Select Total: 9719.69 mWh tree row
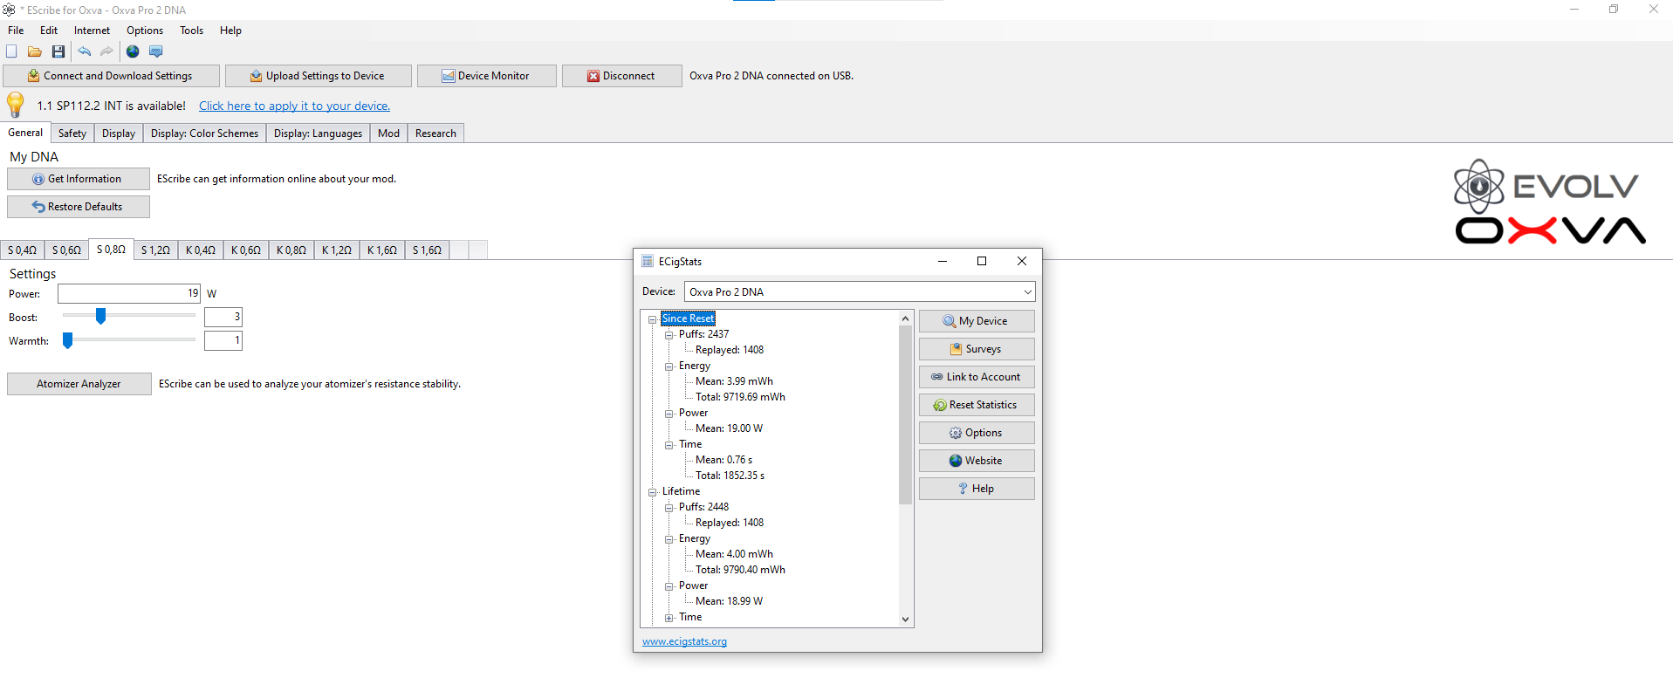1673x678 pixels. (740, 397)
